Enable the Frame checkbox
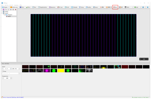151x99 pixels. [x=3, y=71]
